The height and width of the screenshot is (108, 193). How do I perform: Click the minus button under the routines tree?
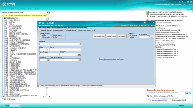point(48,97)
